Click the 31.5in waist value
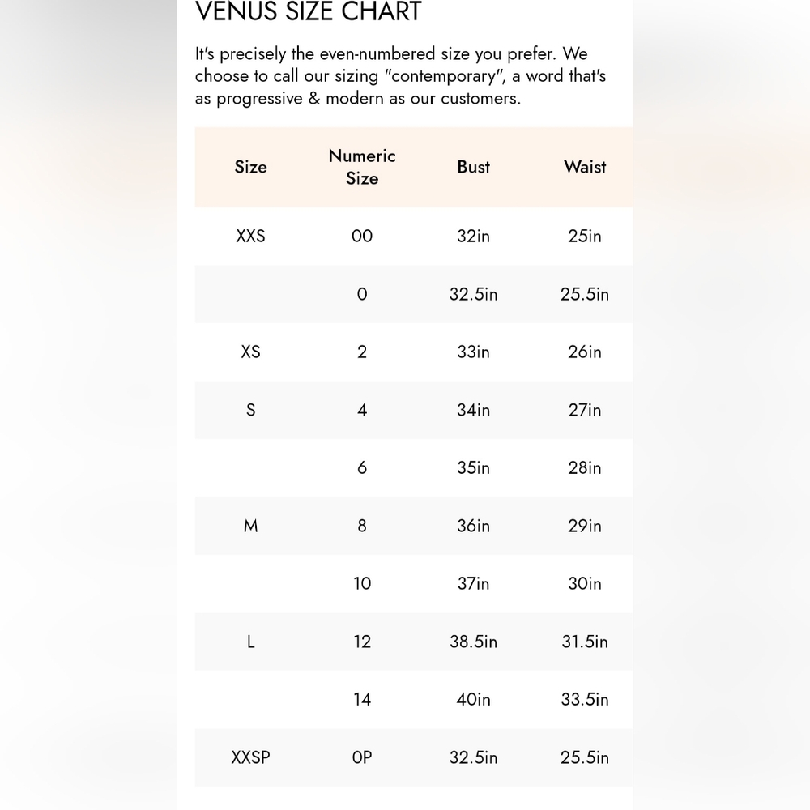Image resolution: width=810 pixels, height=810 pixels. [585, 642]
